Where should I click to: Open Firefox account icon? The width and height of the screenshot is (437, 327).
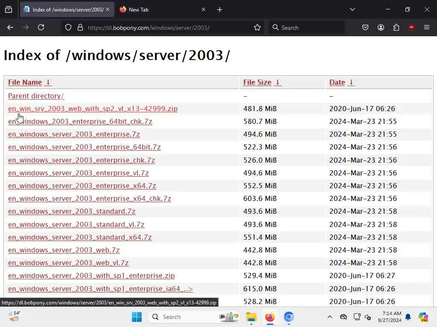click(381, 27)
